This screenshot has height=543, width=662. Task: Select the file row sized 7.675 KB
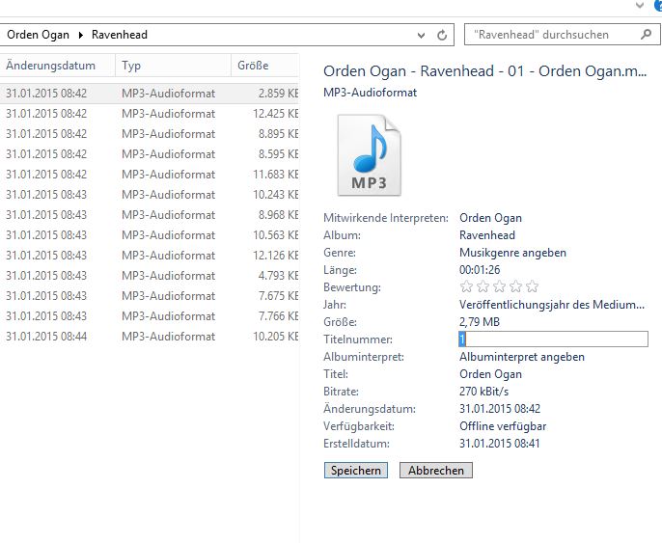click(149, 296)
